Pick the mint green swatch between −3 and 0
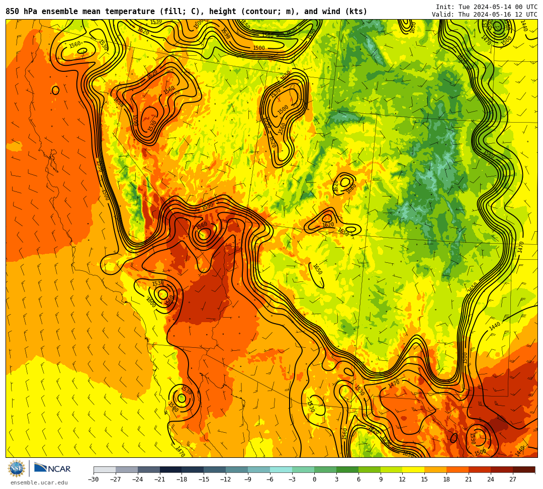The width and height of the screenshot is (543, 489). tap(303, 470)
